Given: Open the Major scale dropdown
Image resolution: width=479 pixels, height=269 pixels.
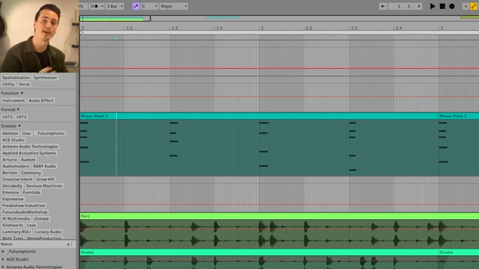Looking at the screenshot, I should 173,6.
